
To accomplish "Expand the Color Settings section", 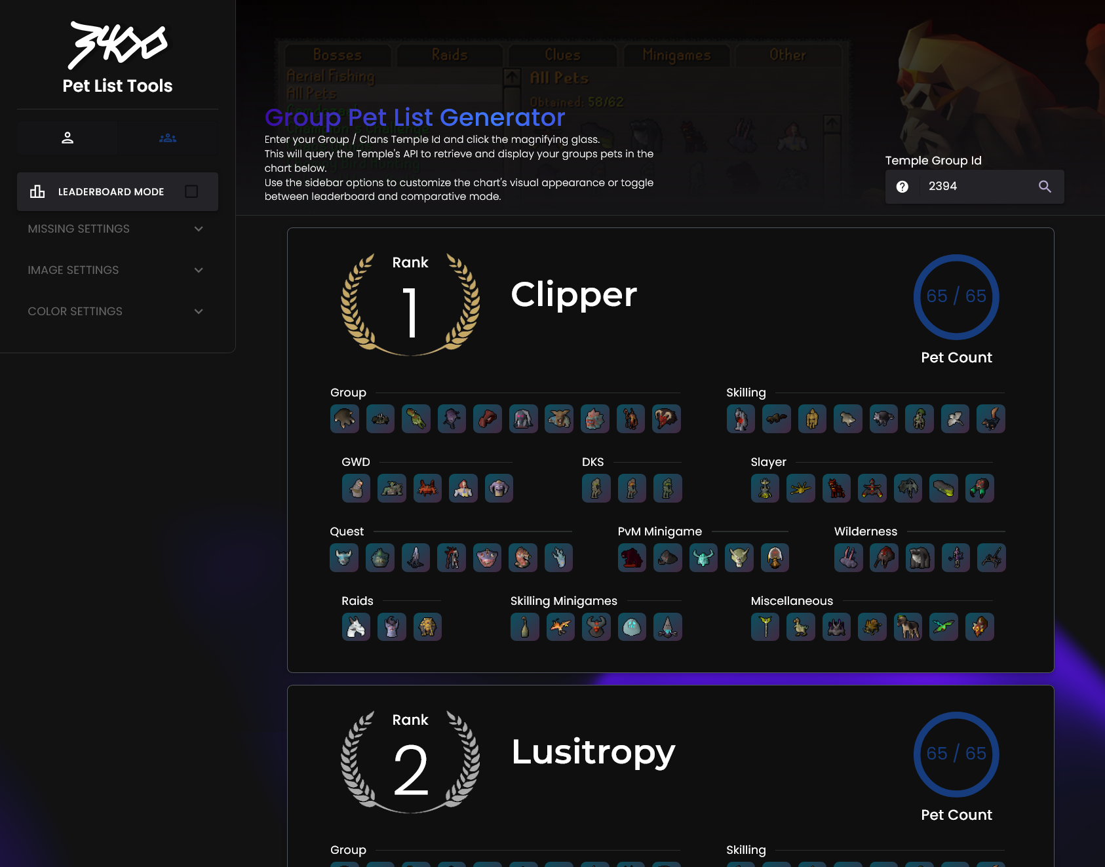I will pyautogui.click(x=116, y=311).
